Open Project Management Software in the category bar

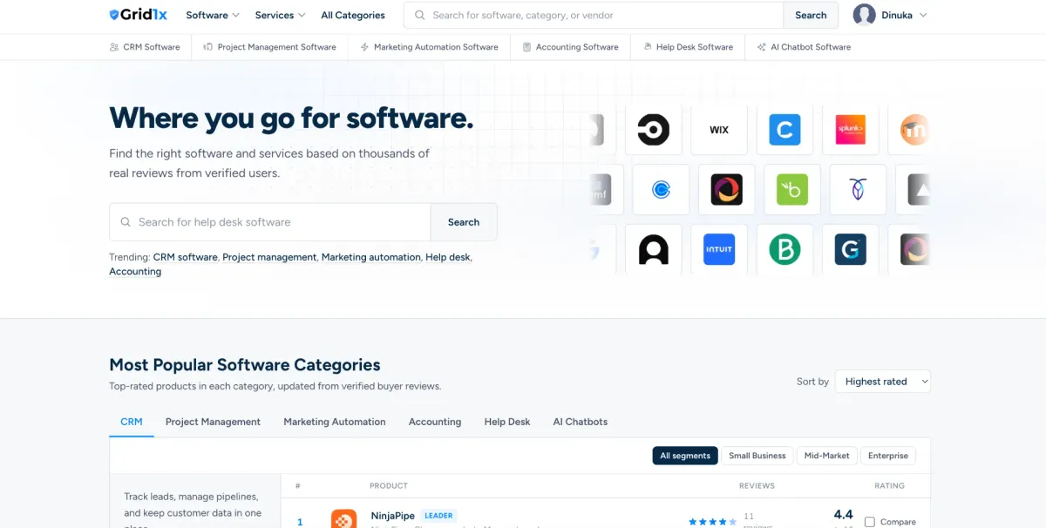[x=269, y=47]
